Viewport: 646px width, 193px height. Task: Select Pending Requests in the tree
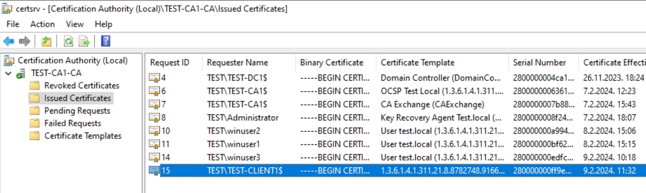click(77, 111)
